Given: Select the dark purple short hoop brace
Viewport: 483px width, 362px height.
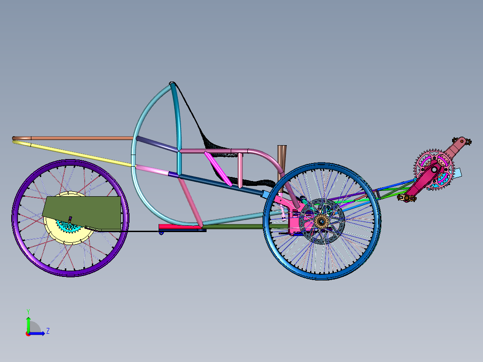Looking at the screenshot, I should click(157, 144).
